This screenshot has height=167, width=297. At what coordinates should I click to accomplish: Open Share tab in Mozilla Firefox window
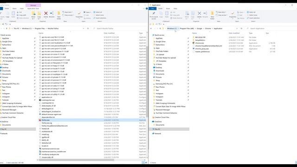pos(14,8)
